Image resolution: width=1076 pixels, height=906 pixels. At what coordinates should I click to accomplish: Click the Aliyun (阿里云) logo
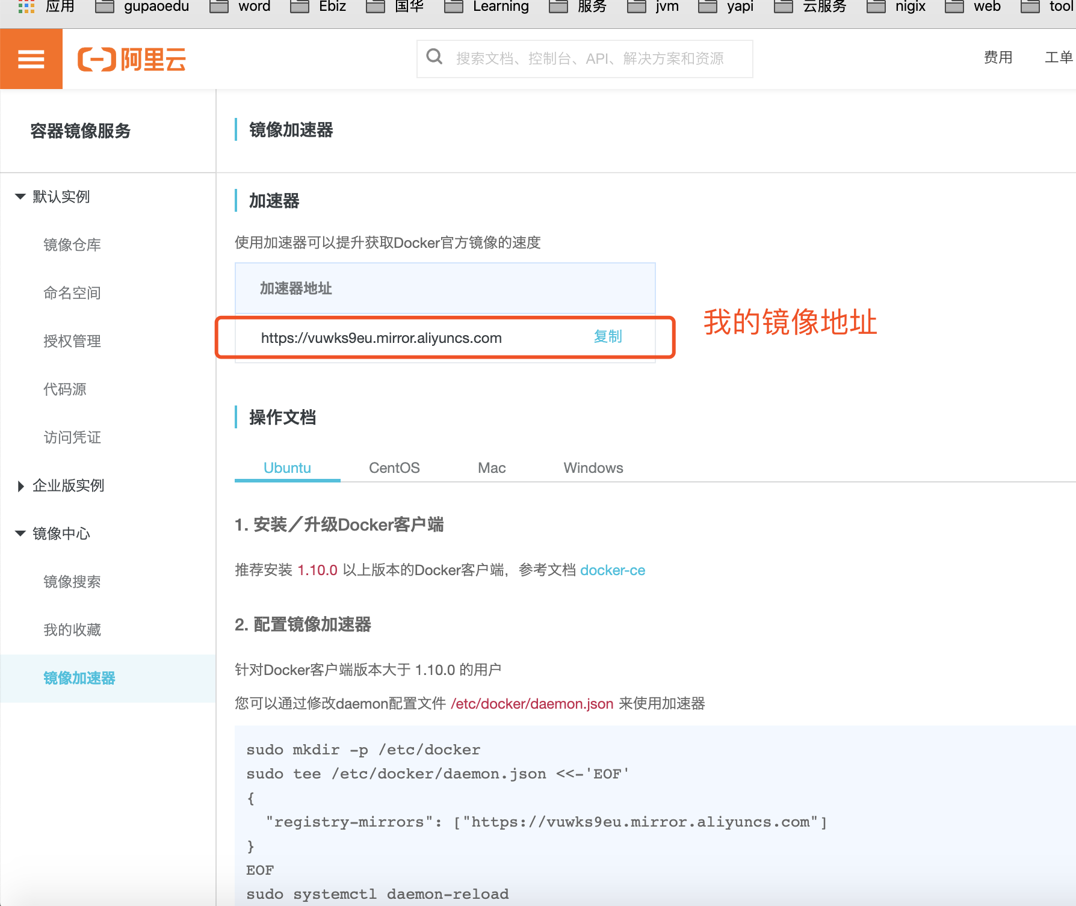point(132,58)
